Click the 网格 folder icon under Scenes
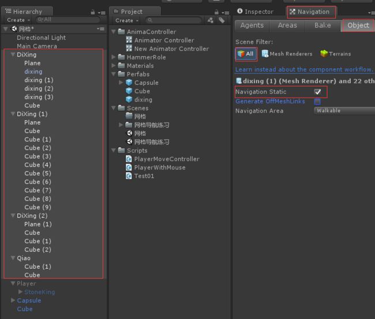 click(x=129, y=116)
